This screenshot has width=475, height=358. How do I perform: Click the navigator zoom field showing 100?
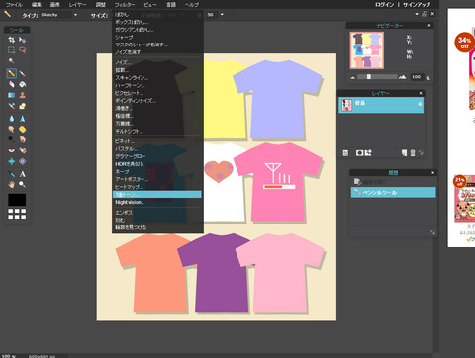point(417,77)
